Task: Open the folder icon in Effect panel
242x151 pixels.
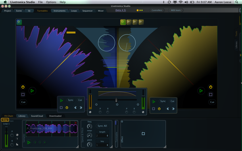Action: (x=143, y=133)
